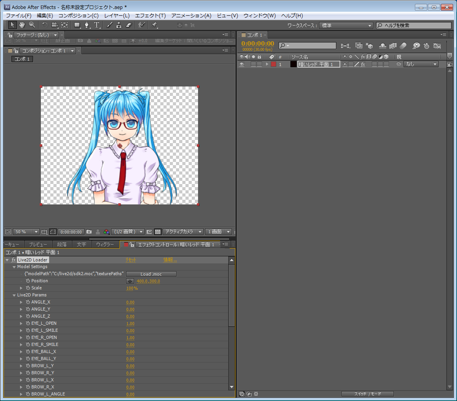Expand the ANGLE_Y parameter
Image resolution: width=457 pixels, height=401 pixels.
tap(21, 309)
